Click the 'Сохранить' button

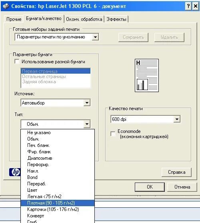133,37
